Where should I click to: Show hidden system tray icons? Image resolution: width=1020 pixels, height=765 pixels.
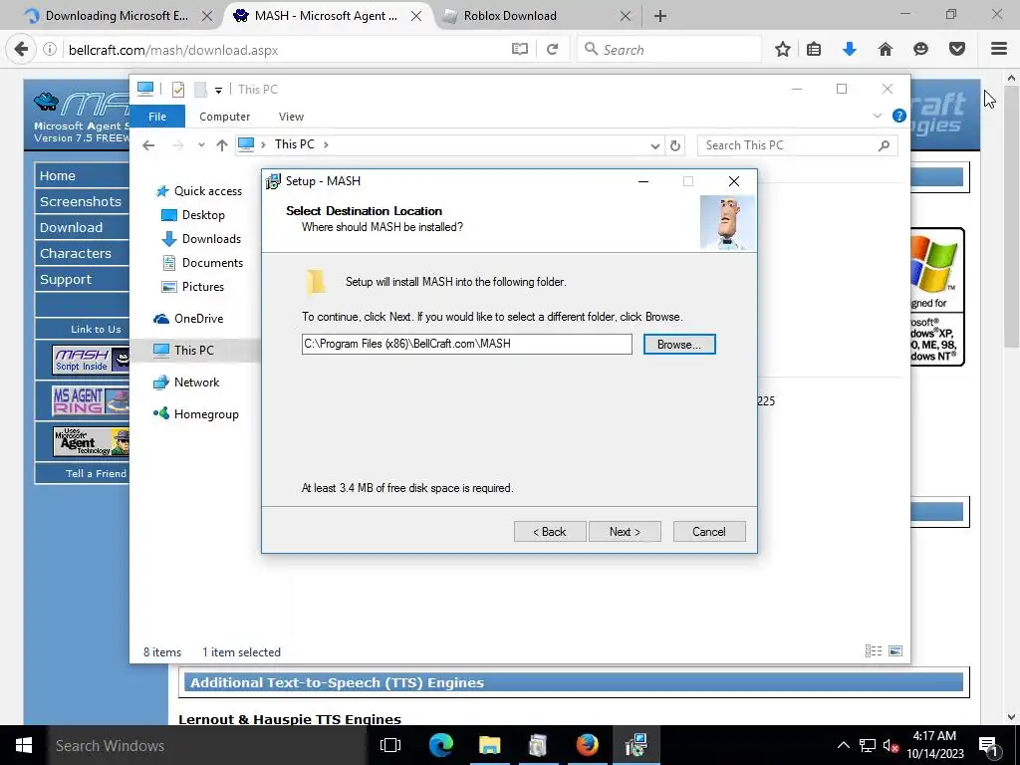point(843,745)
